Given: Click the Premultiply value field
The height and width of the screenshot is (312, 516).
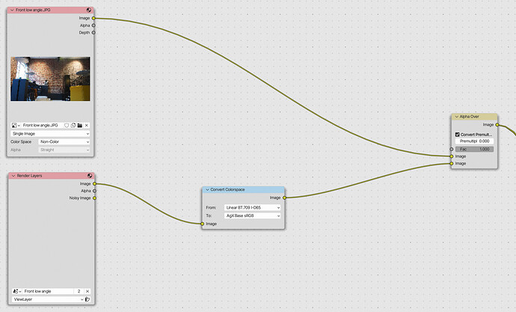Looking at the screenshot, I should click(475, 141).
